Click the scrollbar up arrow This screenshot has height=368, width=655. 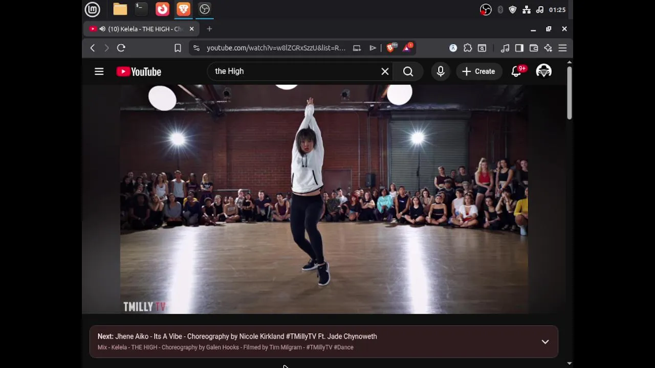pyautogui.click(x=570, y=63)
